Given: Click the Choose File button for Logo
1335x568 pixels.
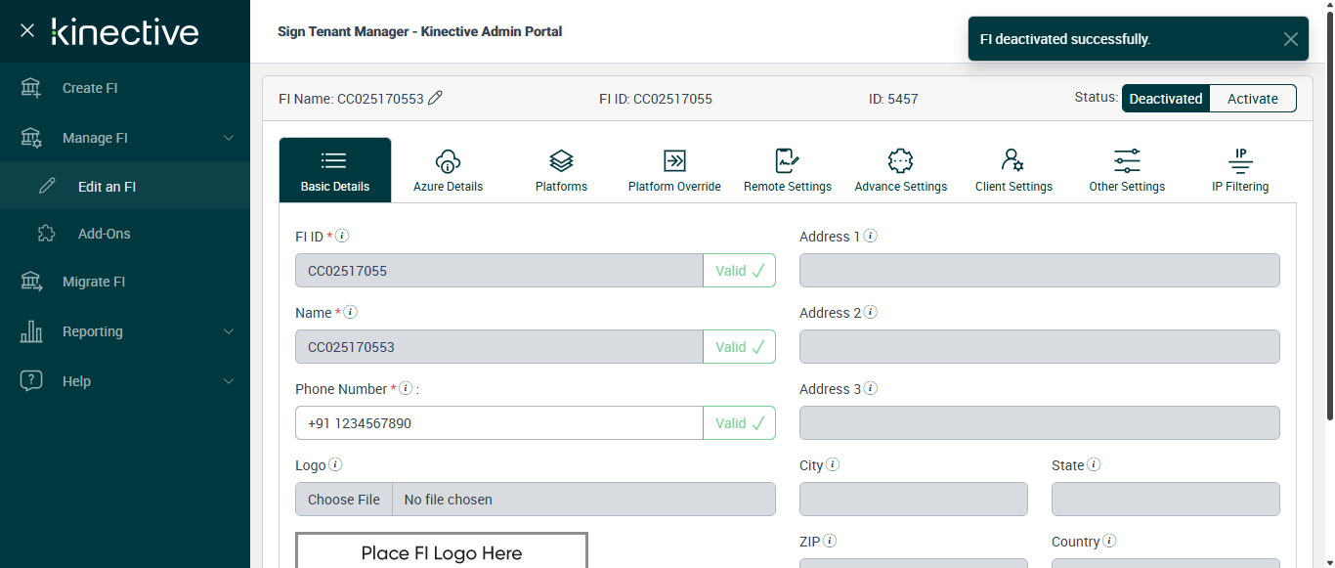Looking at the screenshot, I should point(344,500).
